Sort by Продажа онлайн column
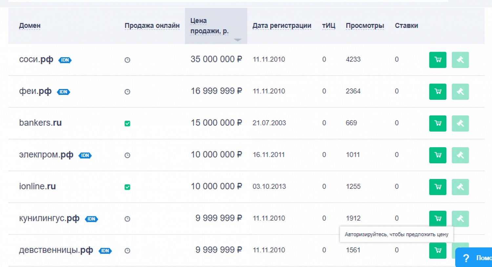This screenshot has height=267, width=492. coord(152,26)
